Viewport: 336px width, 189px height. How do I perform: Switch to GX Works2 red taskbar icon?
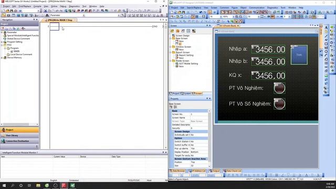coord(64,185)
